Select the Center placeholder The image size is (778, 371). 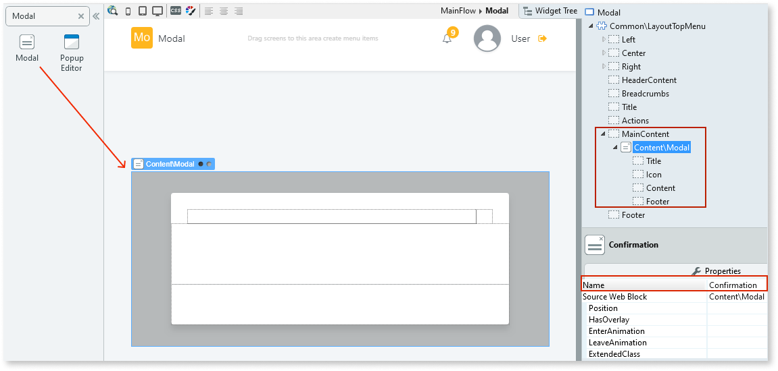pyautogui.click(x=633, y=53)
